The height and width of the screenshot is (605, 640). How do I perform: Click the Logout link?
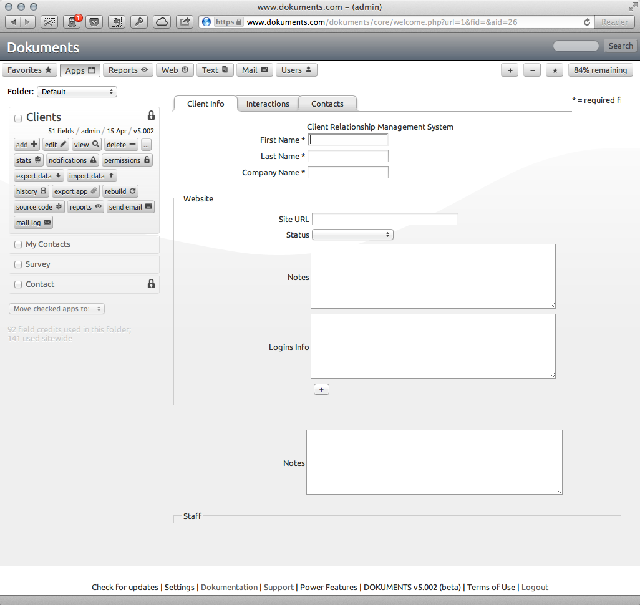click(x=535, y=587)
